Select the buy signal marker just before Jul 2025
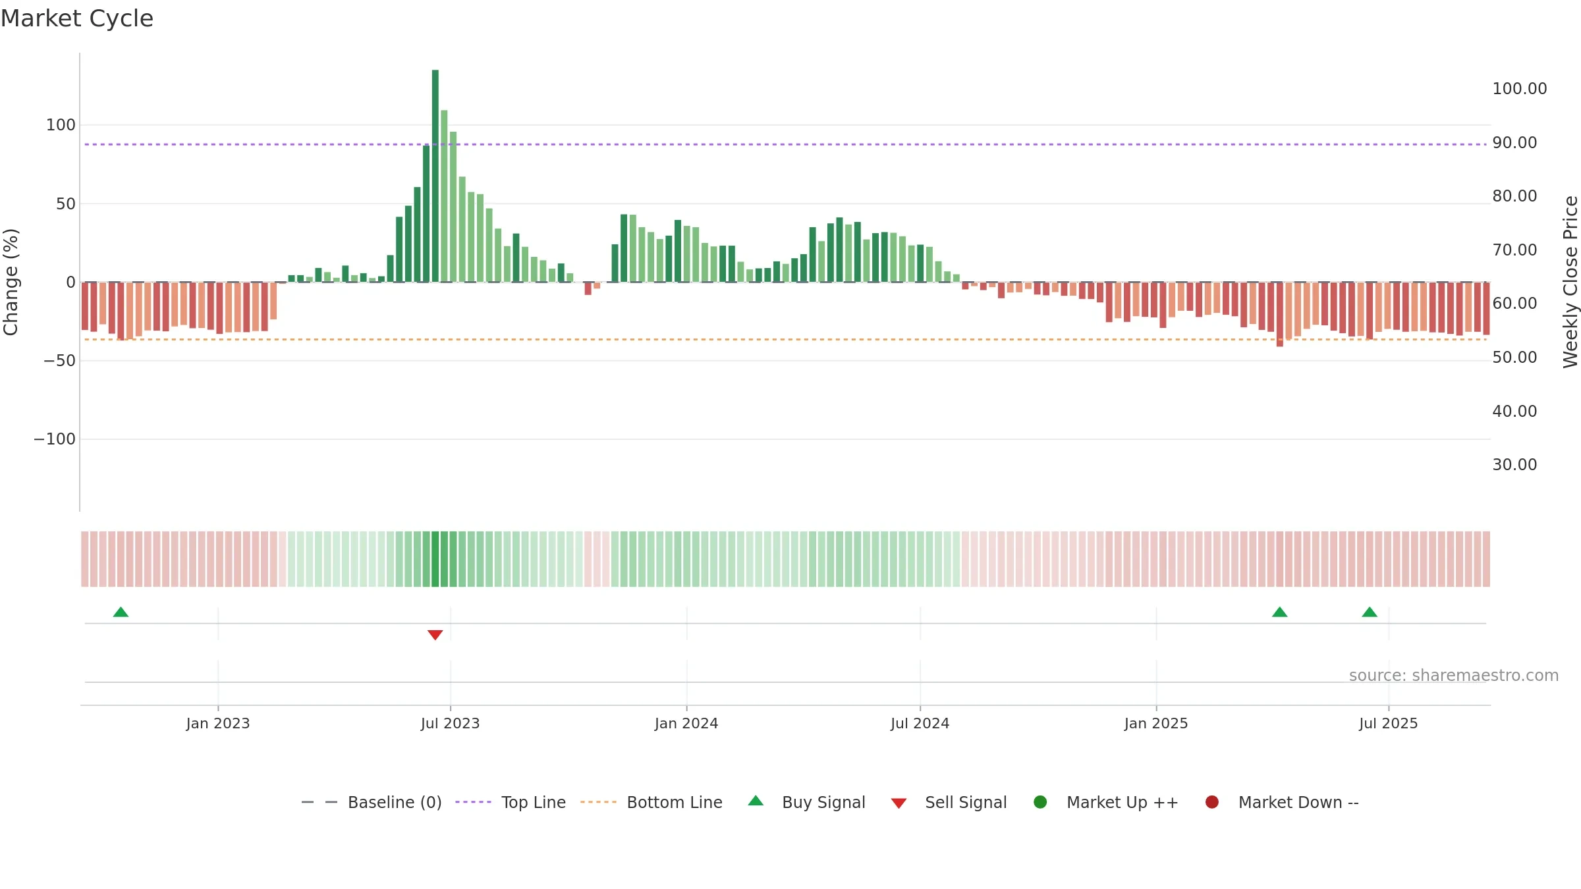The width and height of the screenshot is (1581, 889). click(x=1370, y=612)
